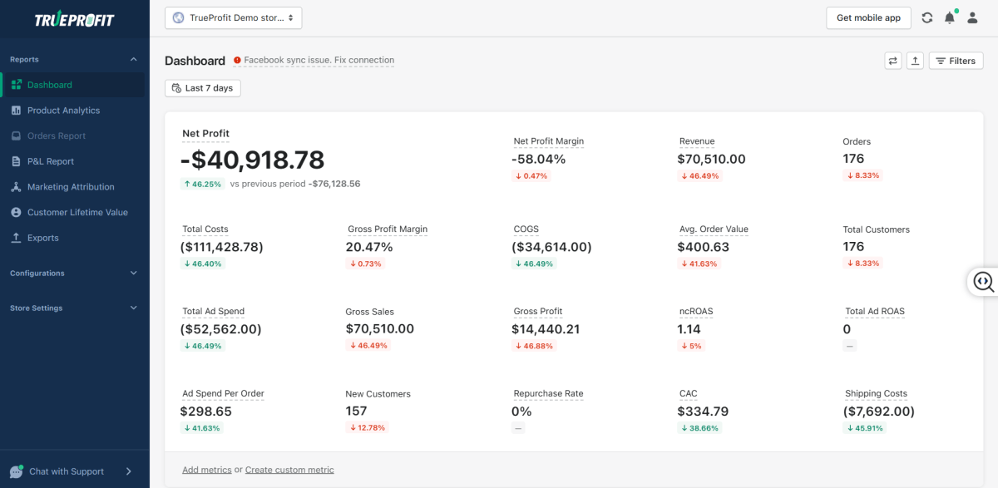Click the Total Costs label
The width and height of the screenshot is (998, 488).
point(205,229)
